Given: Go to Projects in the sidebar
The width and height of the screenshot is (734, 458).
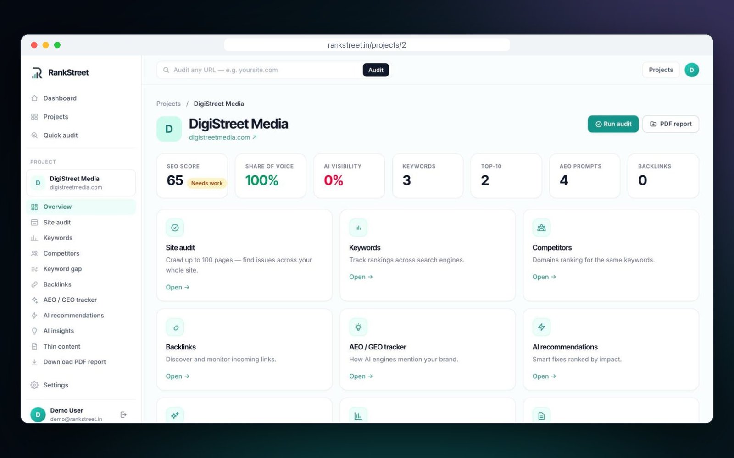Looking at the screenshot, I should pos(81,117).
